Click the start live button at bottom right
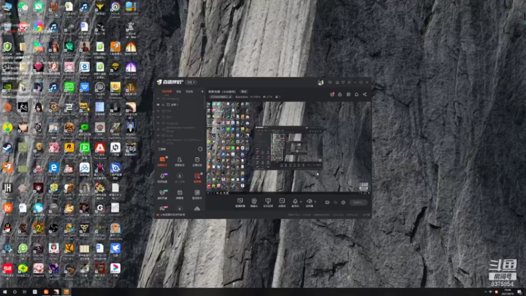Image resolution: width=526 pixels, height=296 pixels. pos(358,203)
